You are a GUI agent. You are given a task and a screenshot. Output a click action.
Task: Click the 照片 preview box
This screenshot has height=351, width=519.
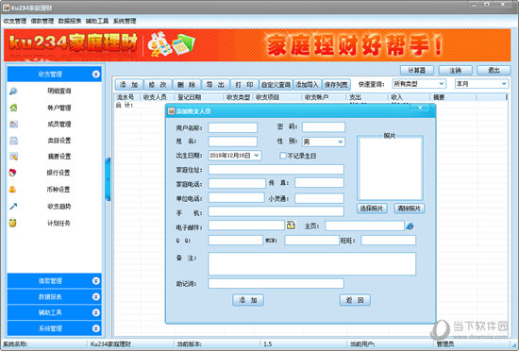coord(390,169)
